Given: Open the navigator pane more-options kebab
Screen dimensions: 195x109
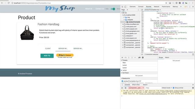Looking at the screenshot, I should click(138, 10).
